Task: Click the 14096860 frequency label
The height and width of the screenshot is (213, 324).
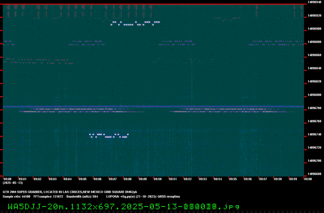Action: [315, 55]
